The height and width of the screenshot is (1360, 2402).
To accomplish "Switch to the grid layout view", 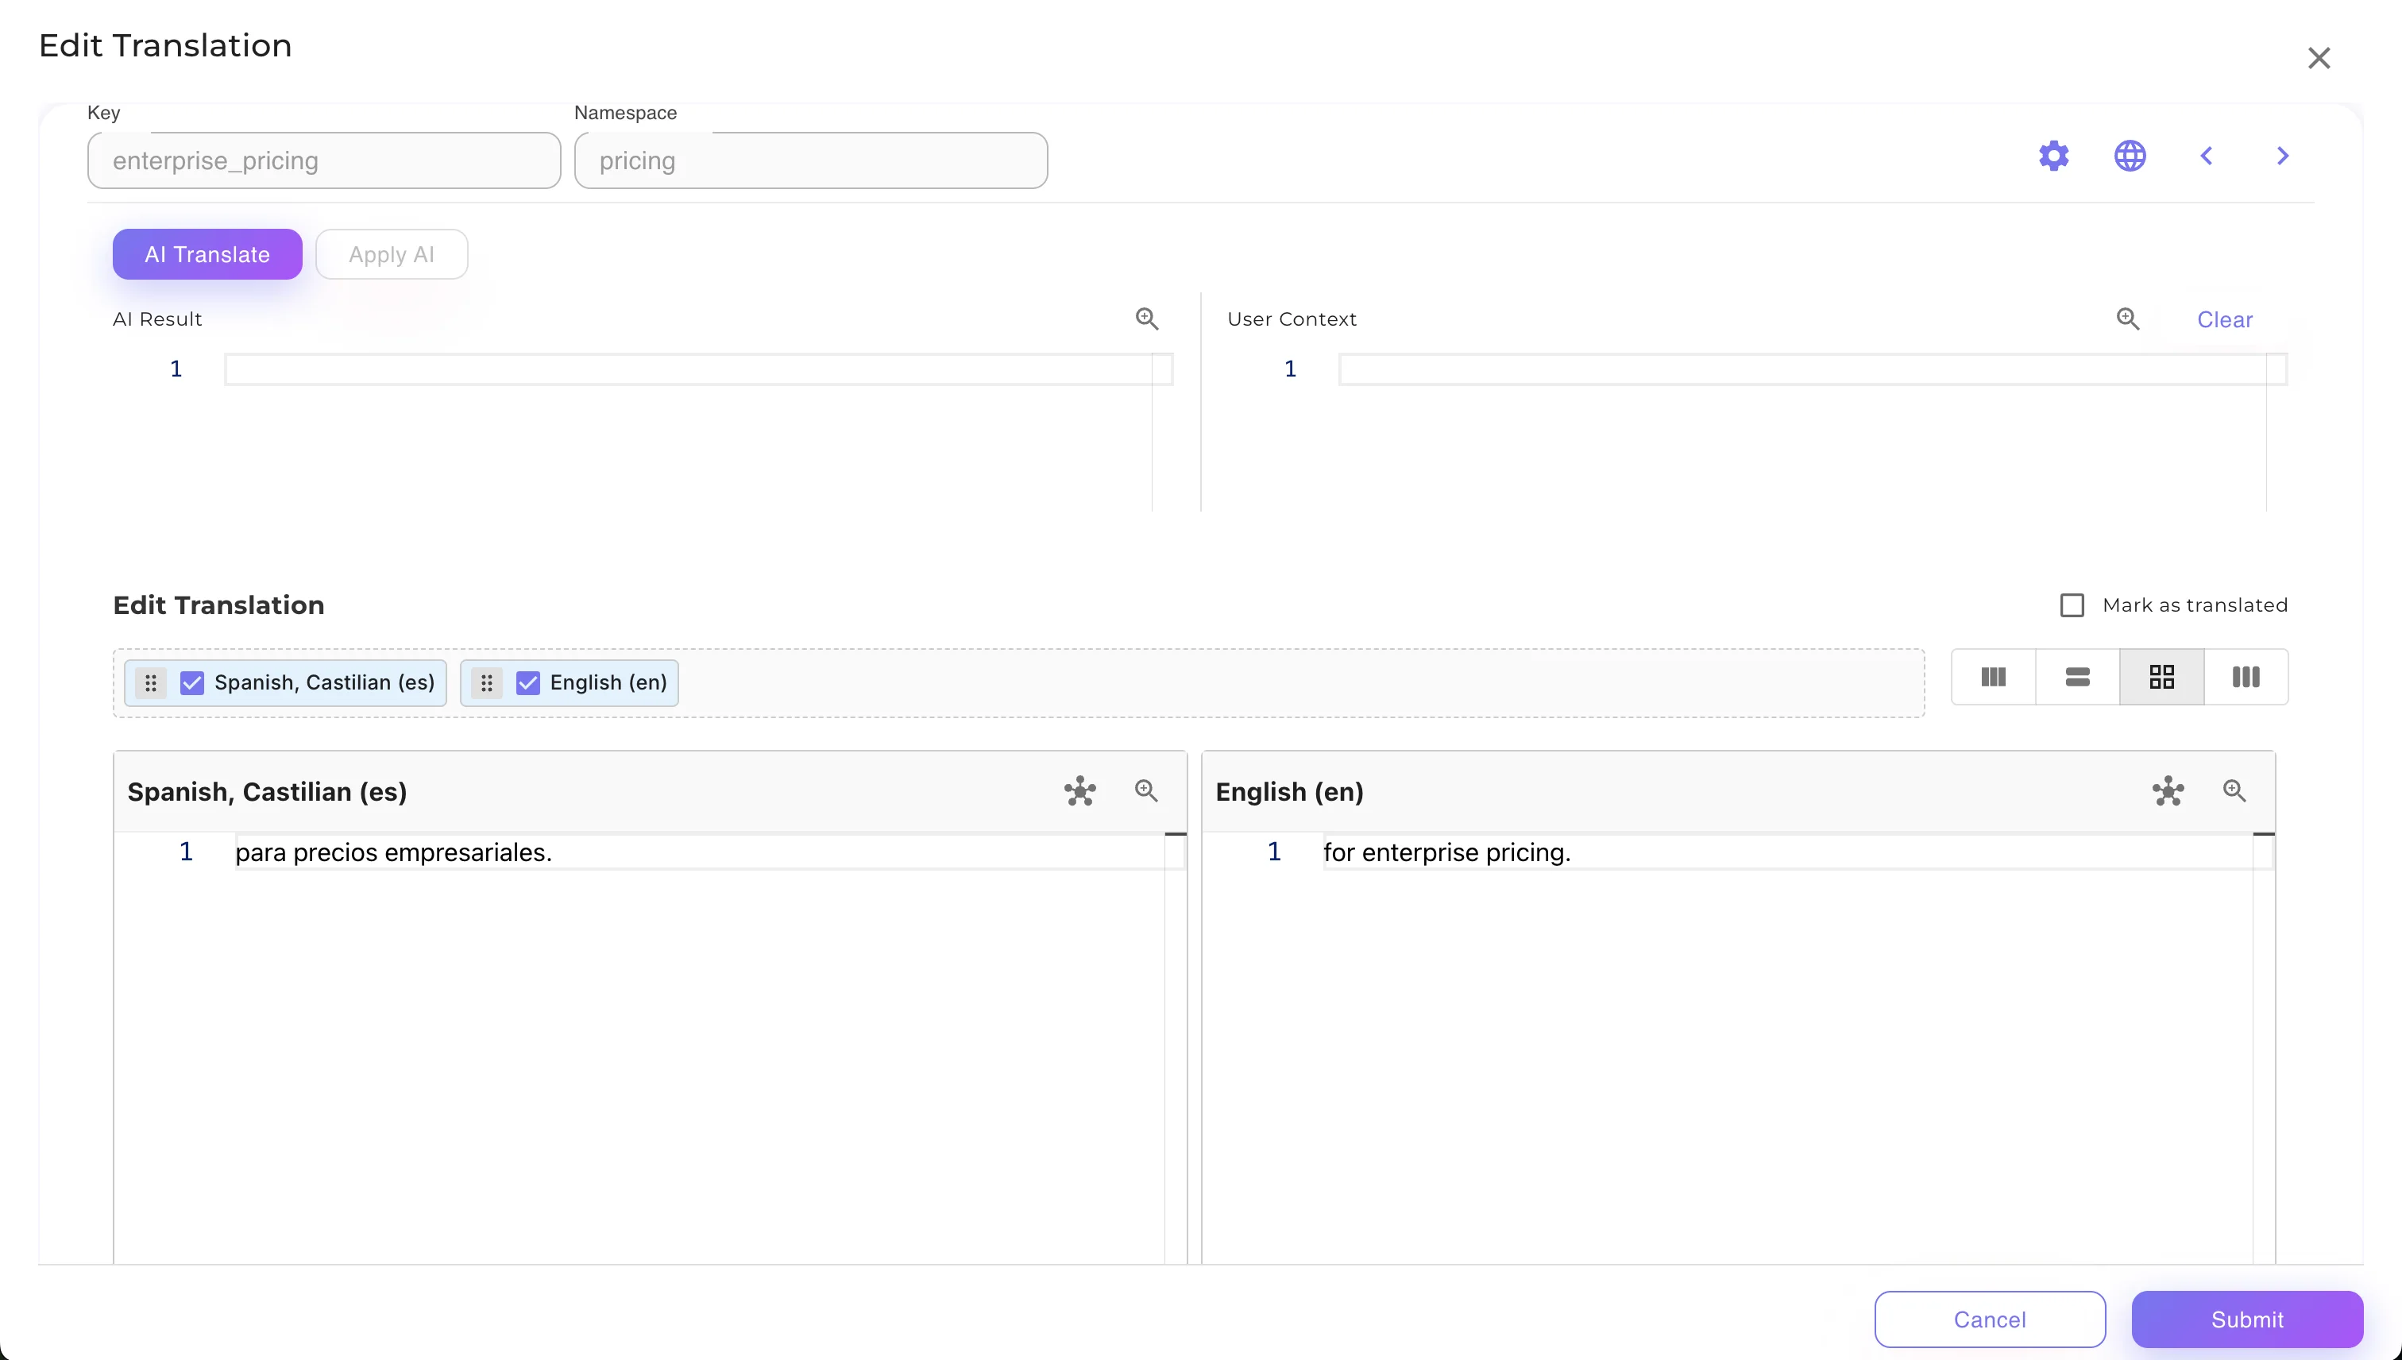I will pyautogui.click(x=2161, y=677).
